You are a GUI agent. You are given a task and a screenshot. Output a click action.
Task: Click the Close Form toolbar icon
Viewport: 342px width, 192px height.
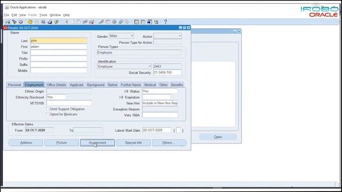pos(56,22)
